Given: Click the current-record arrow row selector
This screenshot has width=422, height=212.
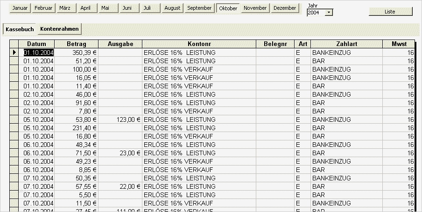Looking at the screenshot, I should [14, 53].
